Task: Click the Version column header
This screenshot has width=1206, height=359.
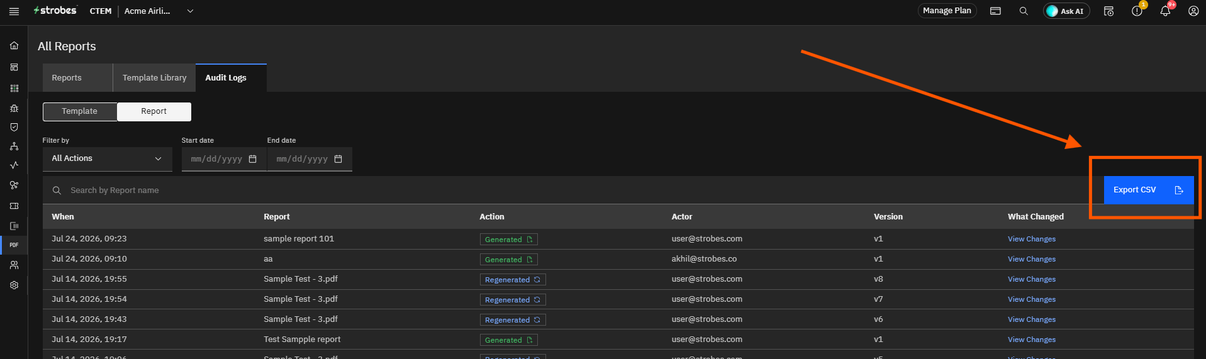Action: tap(888, 217)
